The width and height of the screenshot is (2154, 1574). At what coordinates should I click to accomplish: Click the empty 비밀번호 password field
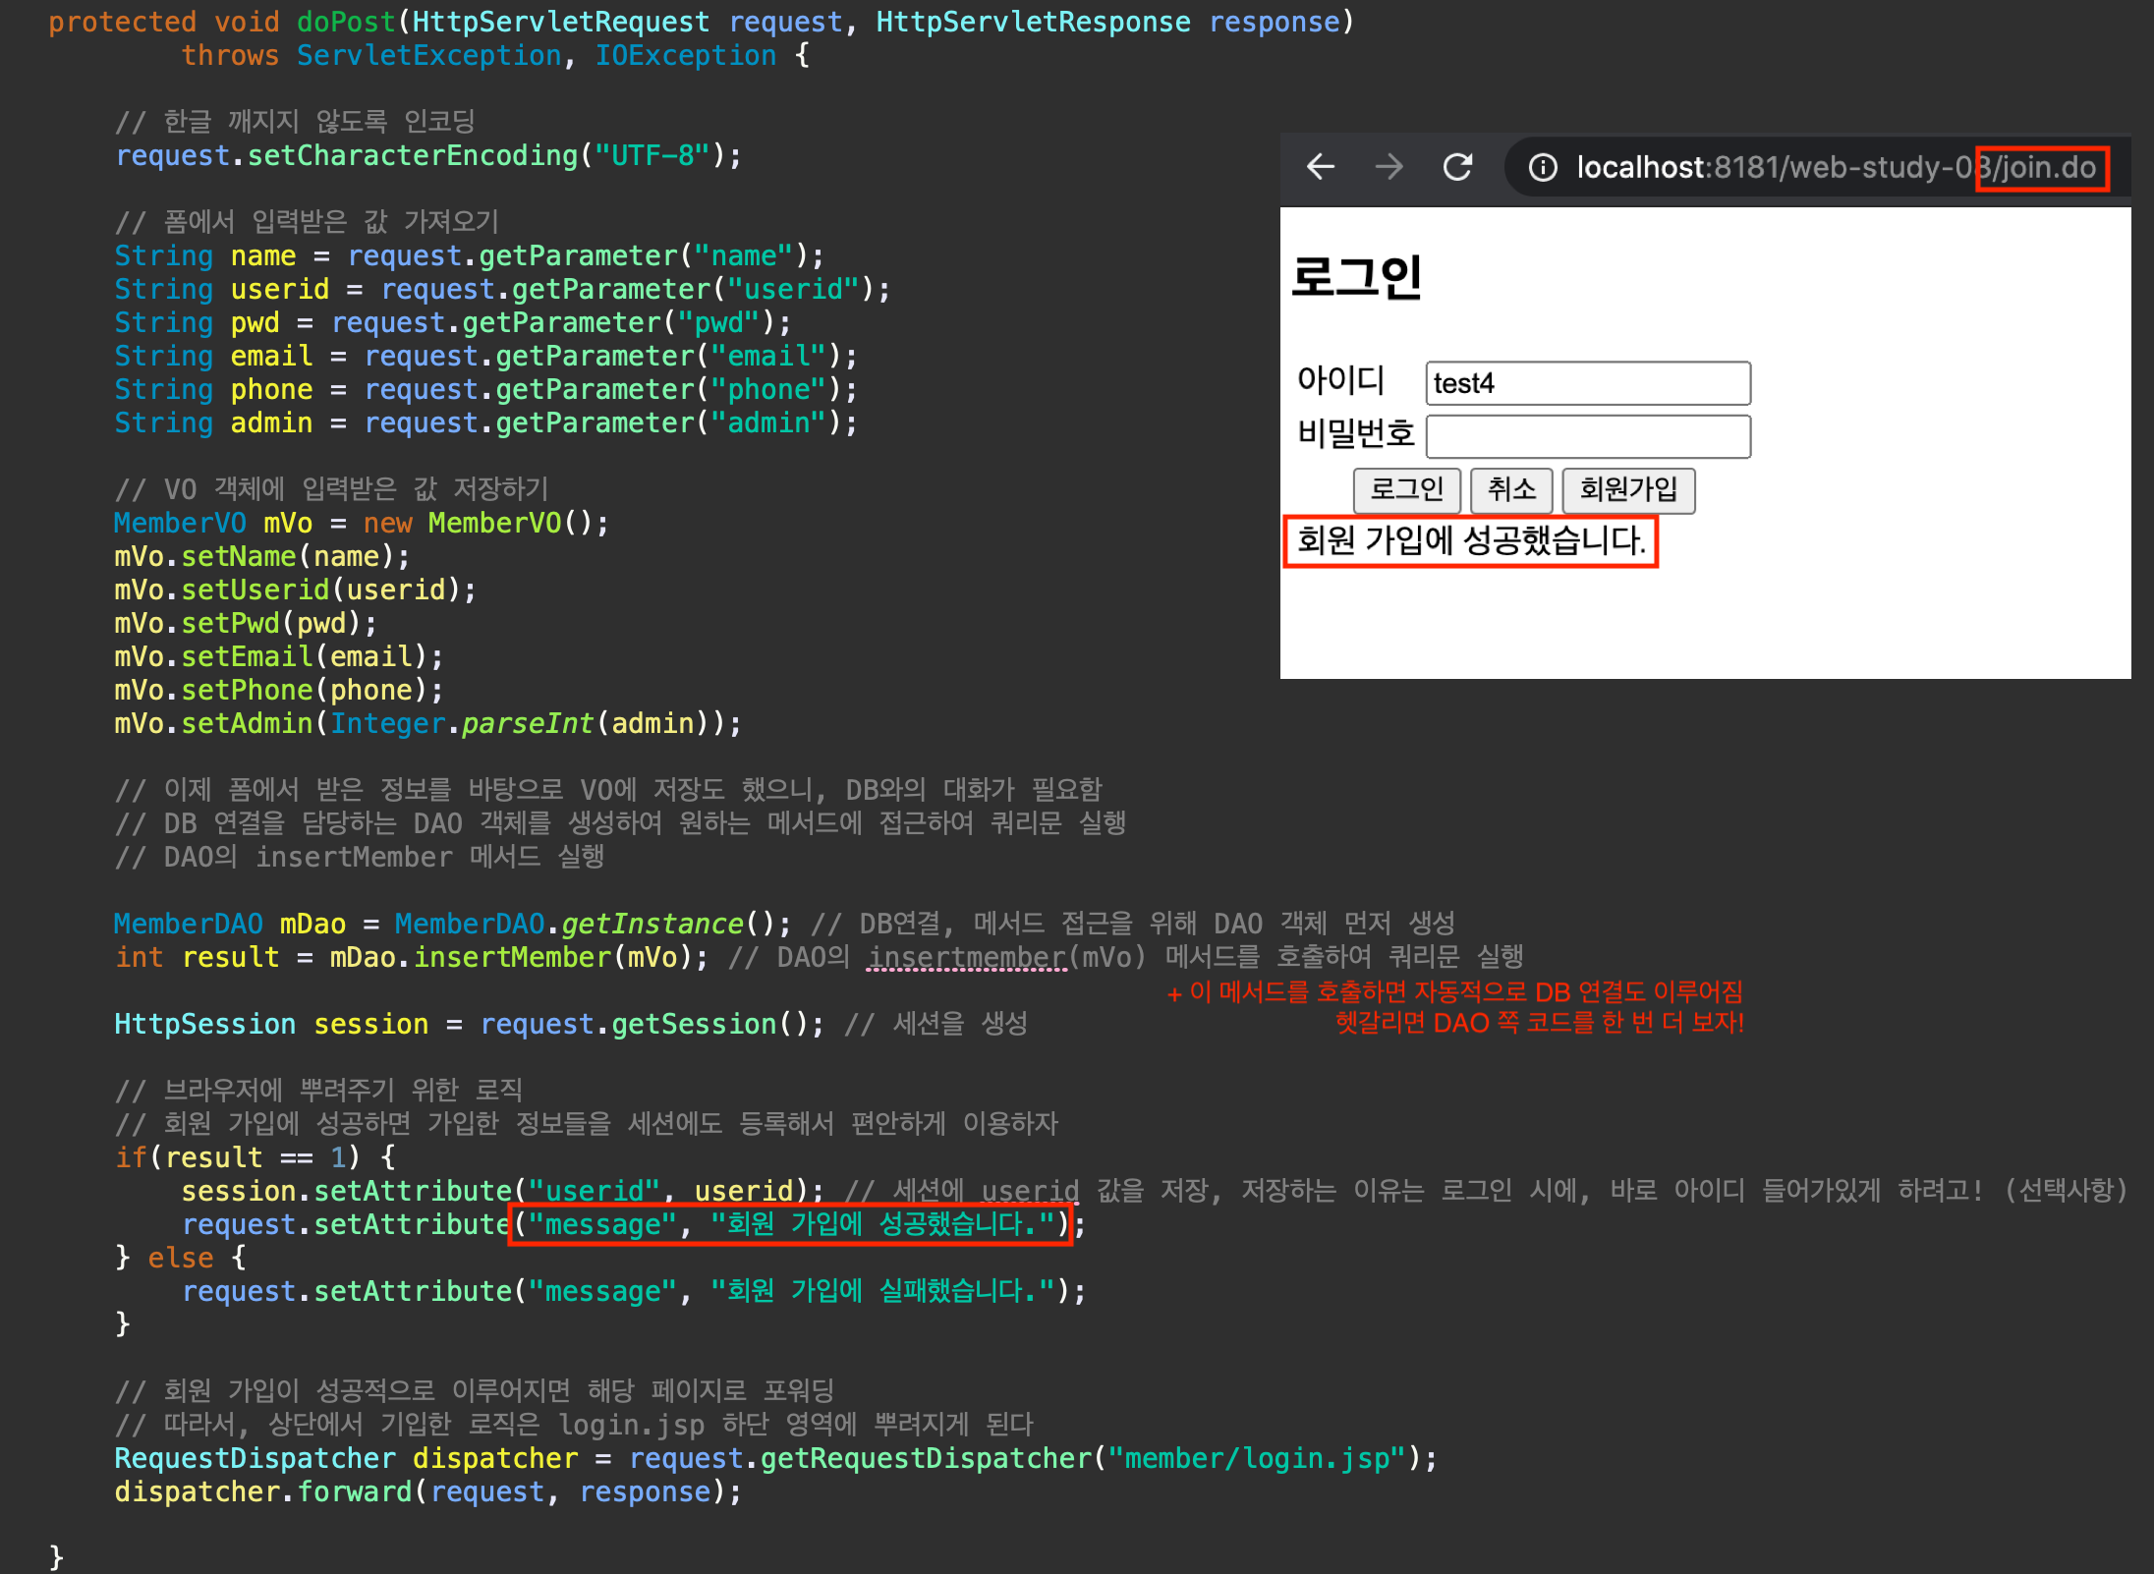tap(1587, 436)
